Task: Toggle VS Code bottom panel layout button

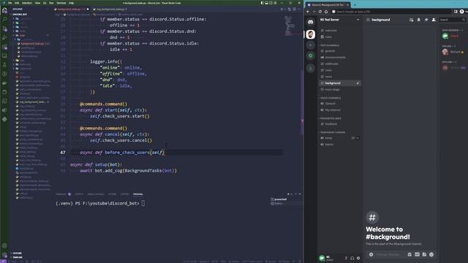Action: pos(266,3)
